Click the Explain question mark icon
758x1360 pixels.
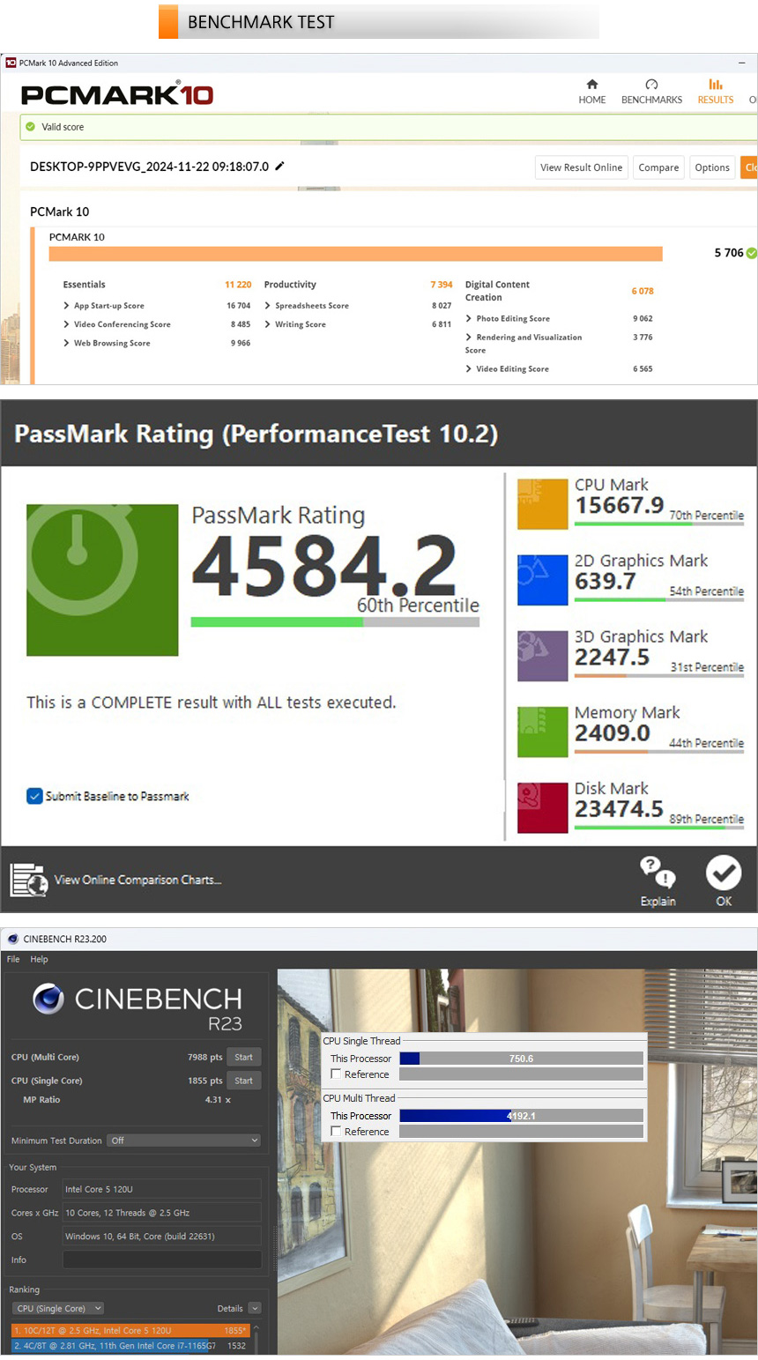658,873
